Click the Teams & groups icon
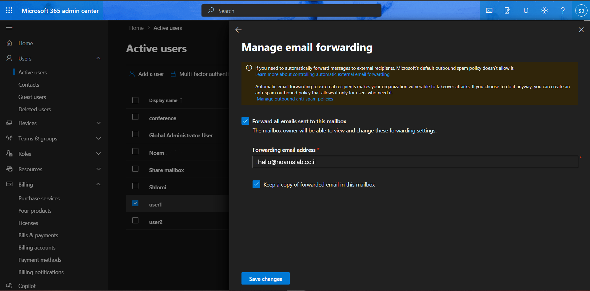Screen dimensions: 590x291 click(x=9, y=138)
